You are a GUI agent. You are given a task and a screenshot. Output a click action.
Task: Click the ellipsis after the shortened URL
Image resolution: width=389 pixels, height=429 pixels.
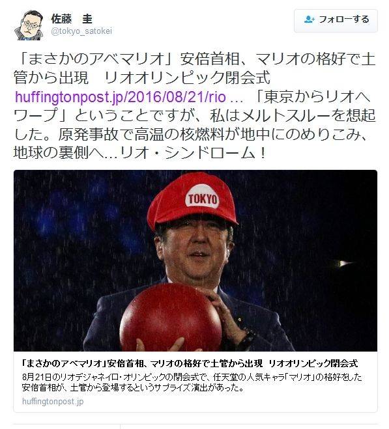(237, 98)
